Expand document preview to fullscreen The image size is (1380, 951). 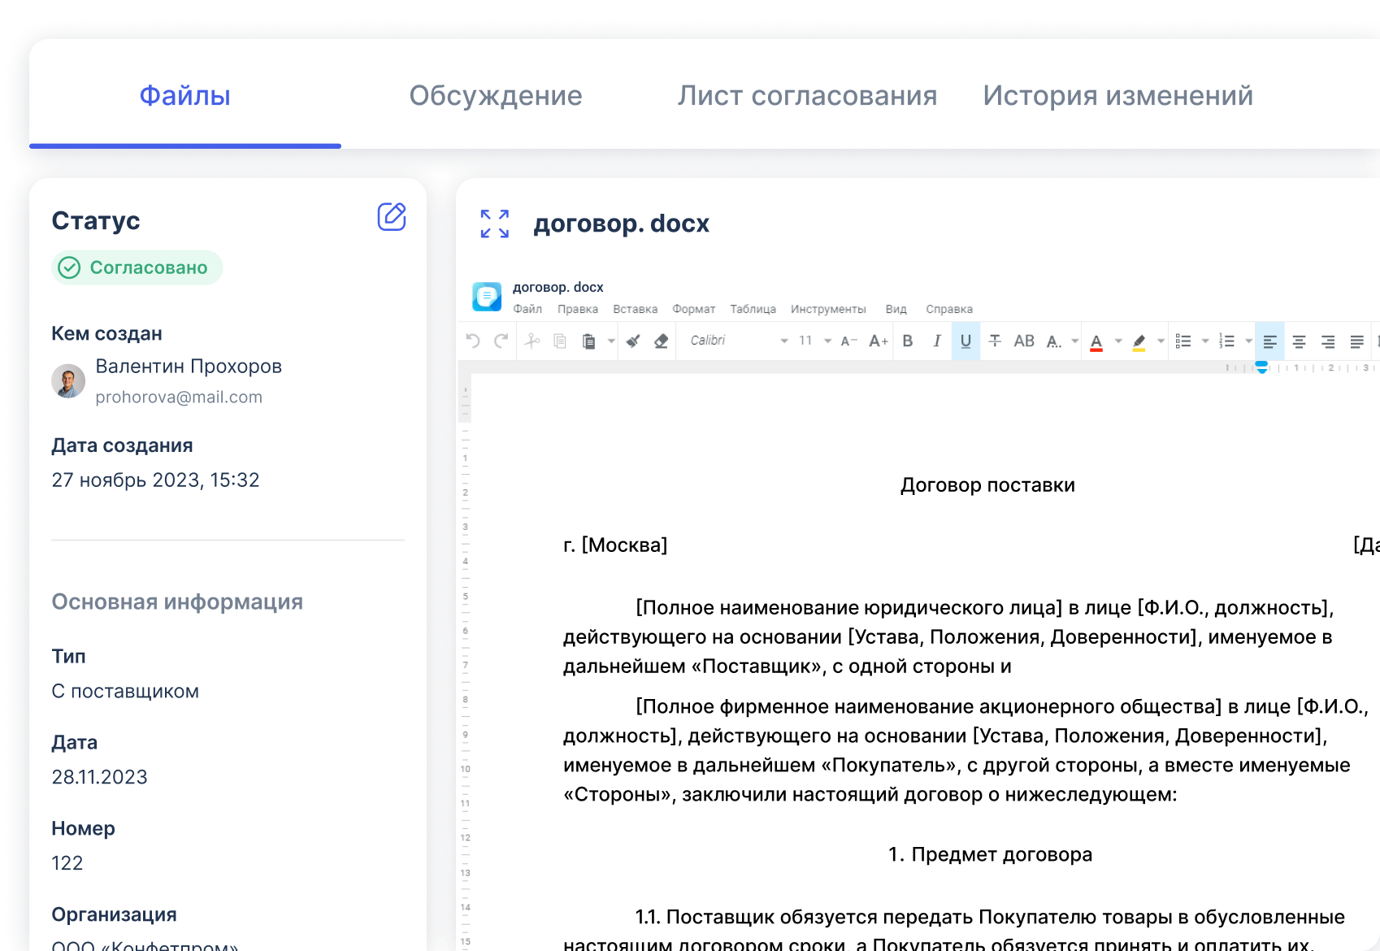click(494, 224)
